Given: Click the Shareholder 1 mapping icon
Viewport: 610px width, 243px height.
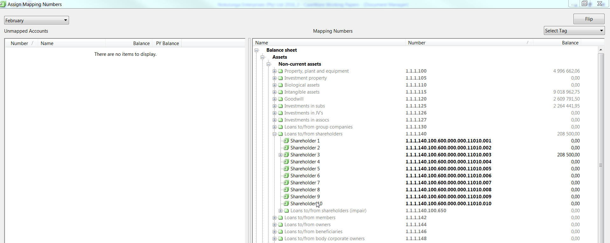Looking at the screenshot, I should (x=286, y=141).
